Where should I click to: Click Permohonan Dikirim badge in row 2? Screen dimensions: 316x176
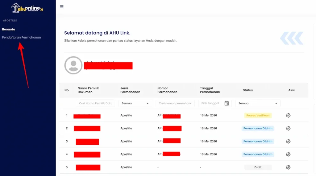pyautogui.click(x=258, y=128)
